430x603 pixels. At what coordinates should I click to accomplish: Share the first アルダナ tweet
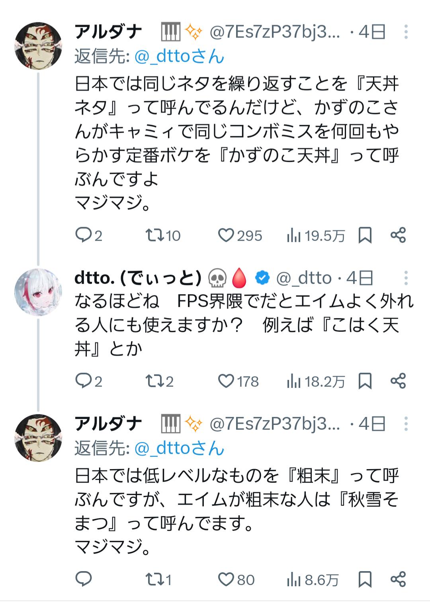pos(398,235)
